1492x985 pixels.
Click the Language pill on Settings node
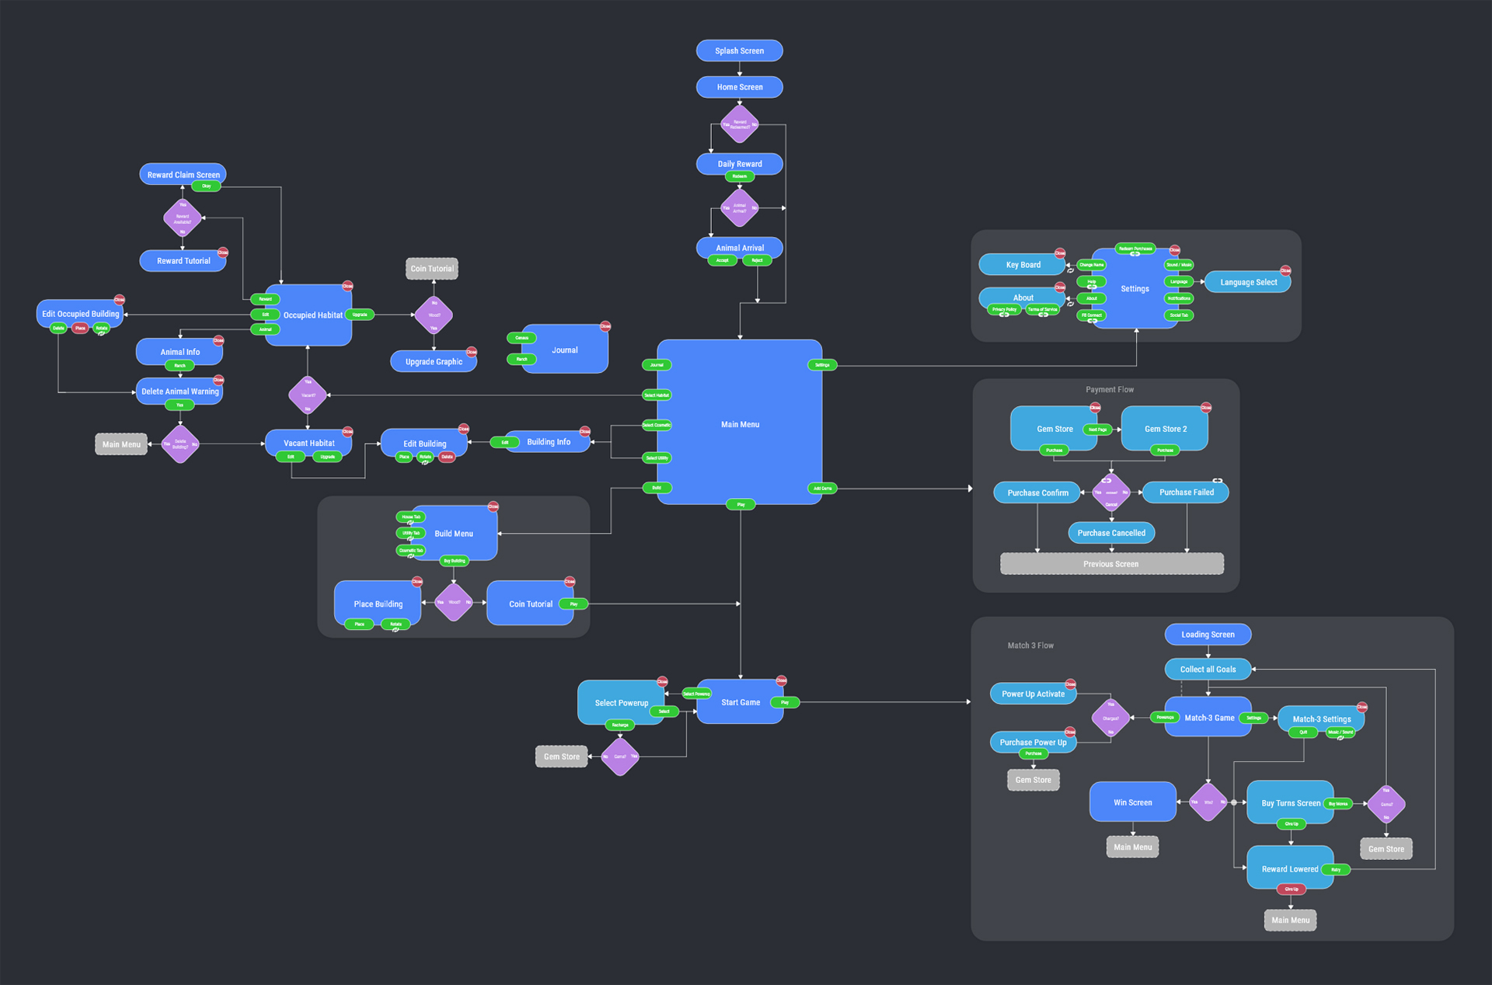click(x=1179, y=281)
